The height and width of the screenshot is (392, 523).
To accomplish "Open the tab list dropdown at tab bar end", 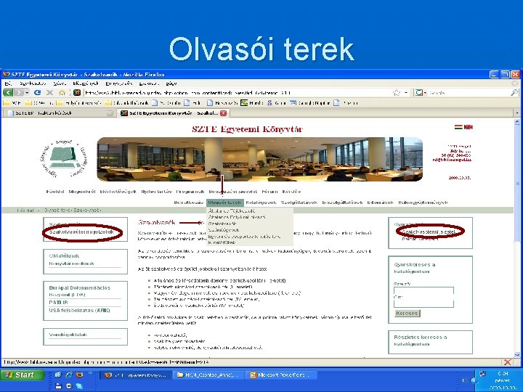I will click(x=517, y=113).
